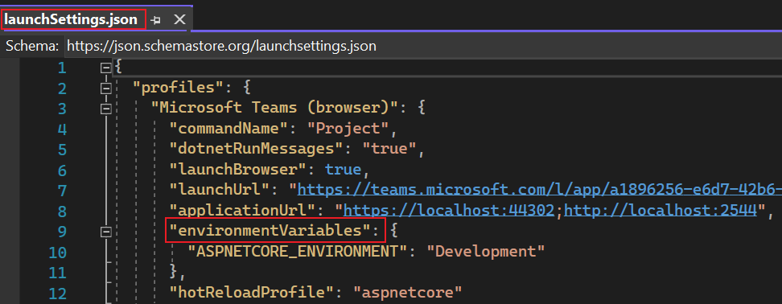
Task: Click the "true" string value of dotnetRunMessages
Action: coord(390,149)
